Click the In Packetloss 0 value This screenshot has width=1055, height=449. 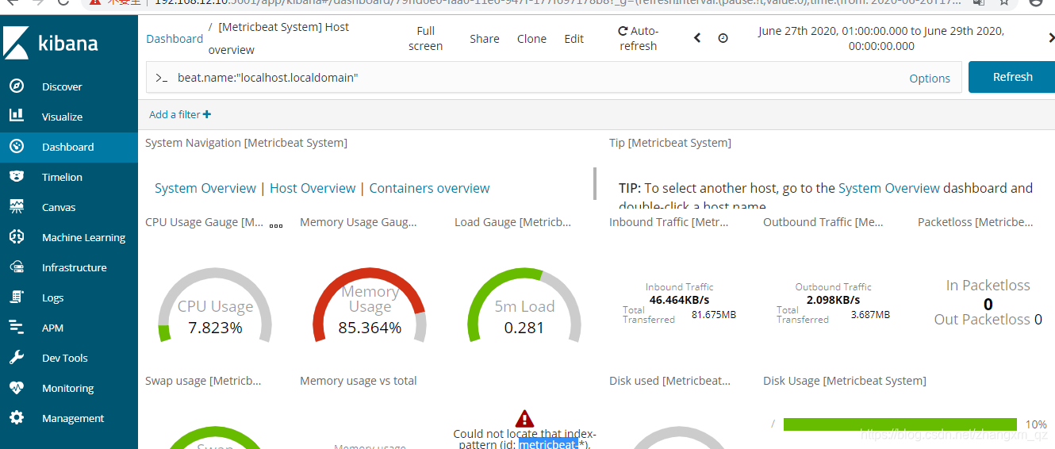(x=988, y=305)
